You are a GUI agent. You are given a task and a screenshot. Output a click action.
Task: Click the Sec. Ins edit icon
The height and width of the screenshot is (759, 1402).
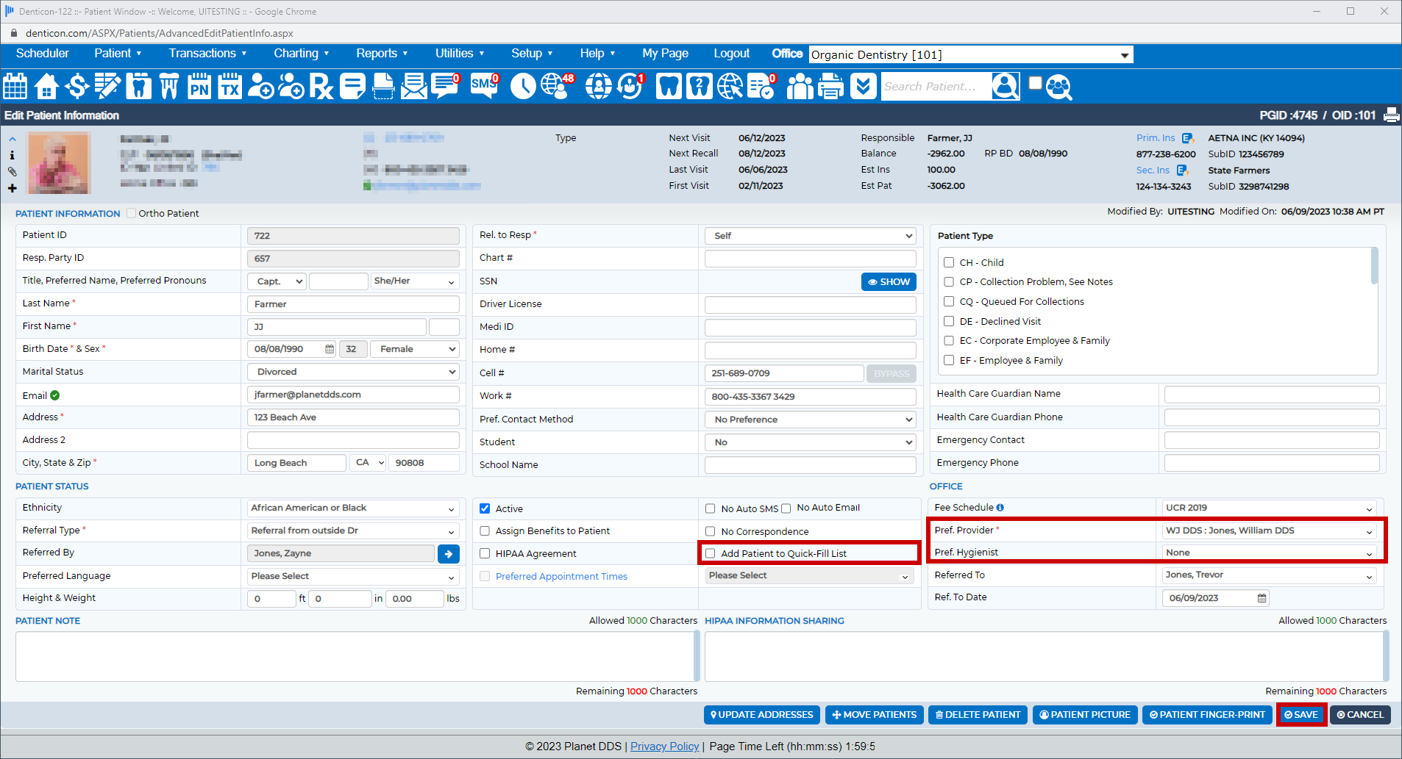1182,170
